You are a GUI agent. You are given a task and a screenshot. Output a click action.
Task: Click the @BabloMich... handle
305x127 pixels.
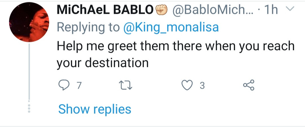point(212,10)
